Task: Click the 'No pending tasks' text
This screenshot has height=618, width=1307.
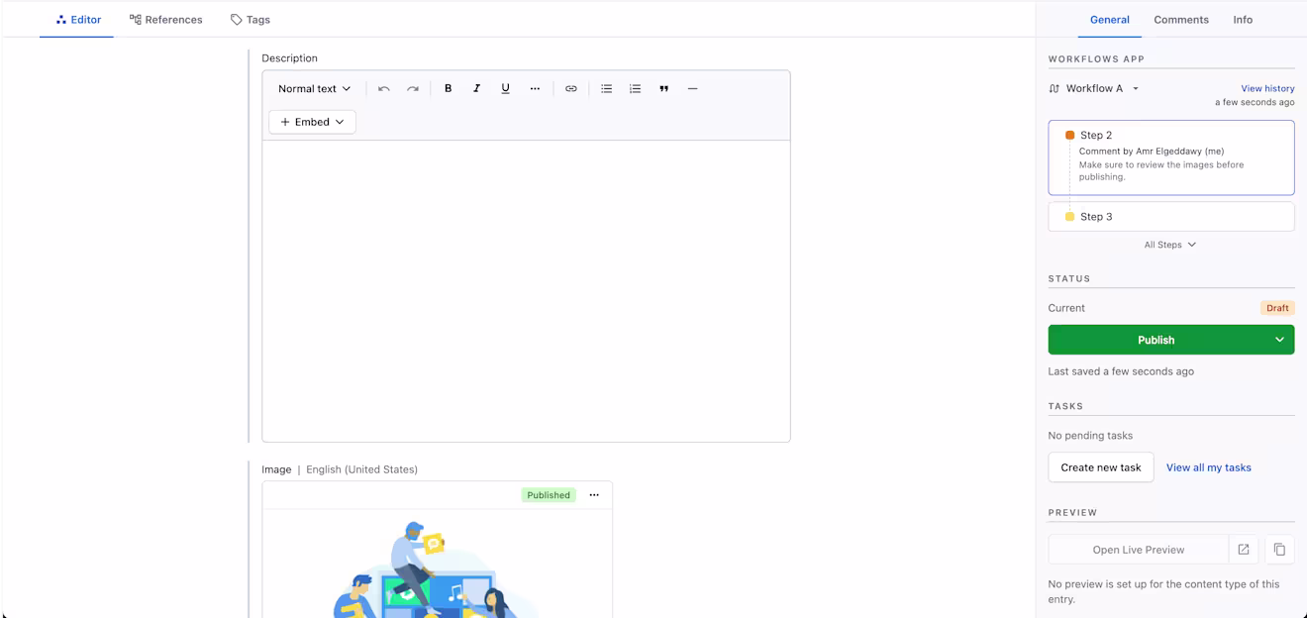Action: [x=1090, y=436]
